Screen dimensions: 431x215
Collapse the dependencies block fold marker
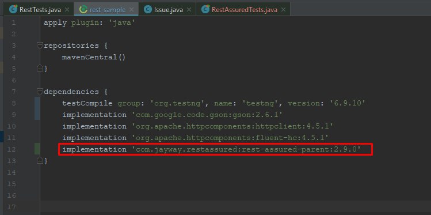[40, 92]
